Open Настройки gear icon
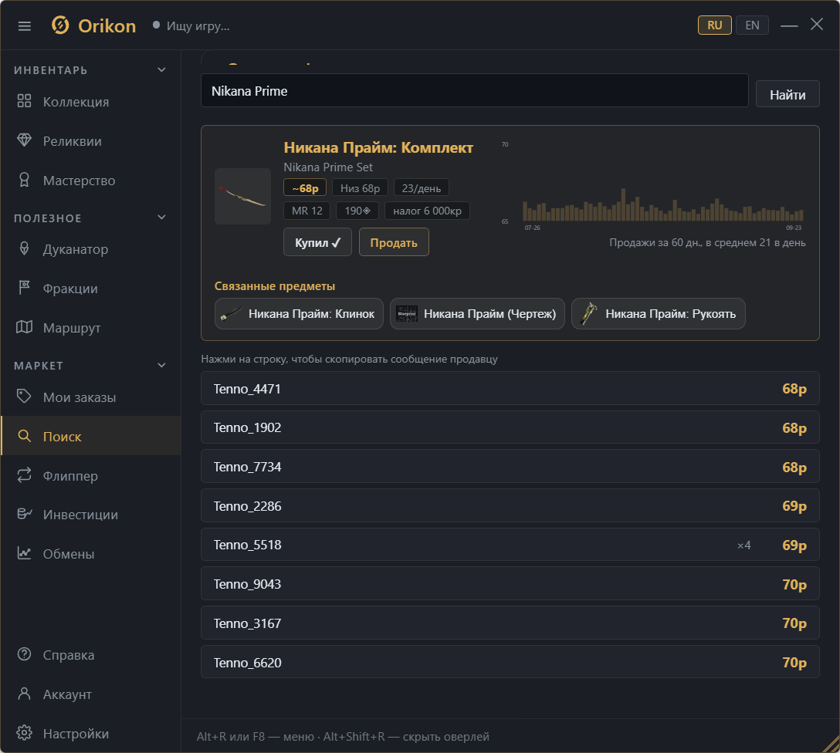 coord(24,733)
